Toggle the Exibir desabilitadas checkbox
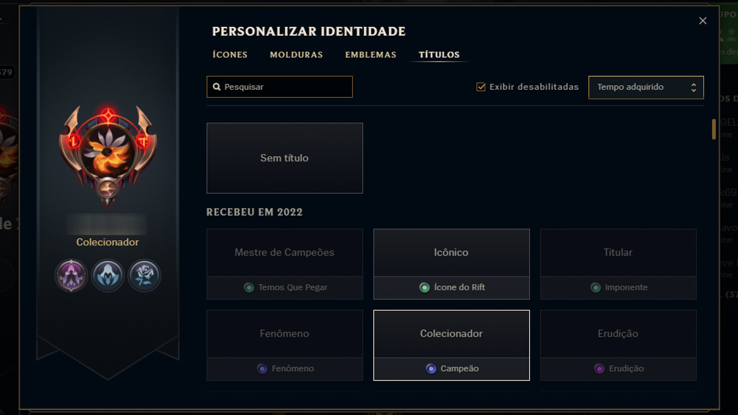738x415 pixels. click(x=481, y=87)
